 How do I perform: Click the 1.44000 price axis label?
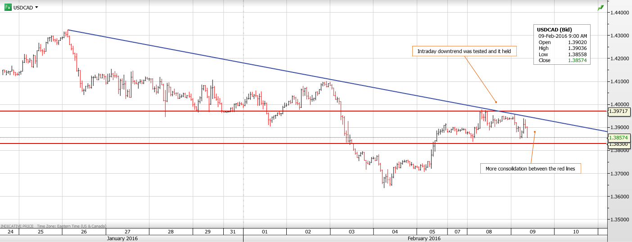[x=619, y=13]
